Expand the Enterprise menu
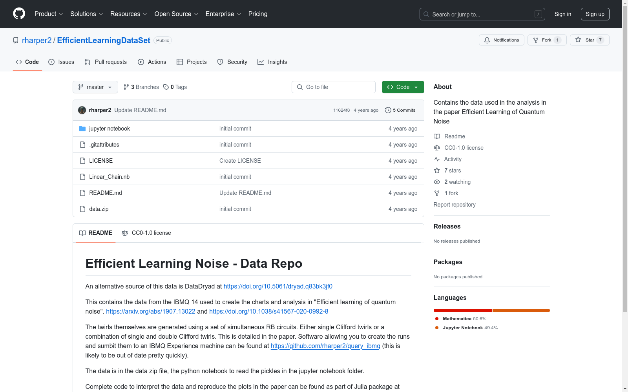628x392 pixels. [223, 14]
